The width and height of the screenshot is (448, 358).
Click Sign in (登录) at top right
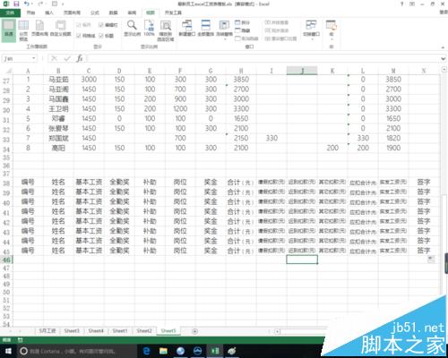444,13
